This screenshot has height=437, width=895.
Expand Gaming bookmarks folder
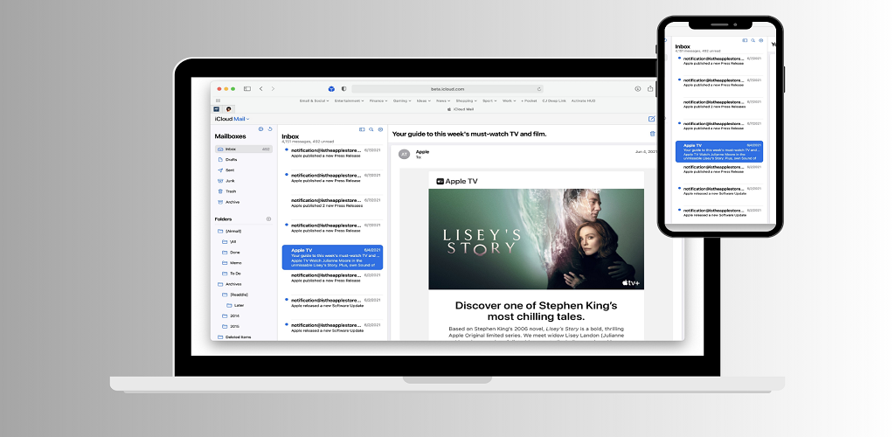(x=402, y=101)
